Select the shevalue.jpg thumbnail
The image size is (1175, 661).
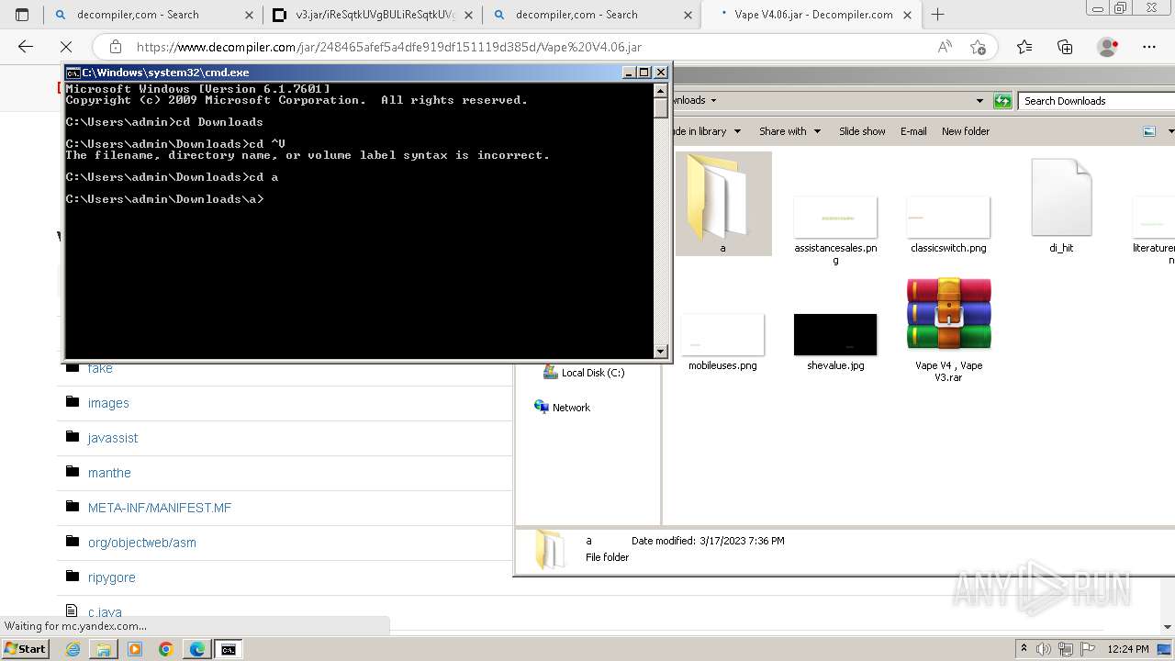coord(835,335)
